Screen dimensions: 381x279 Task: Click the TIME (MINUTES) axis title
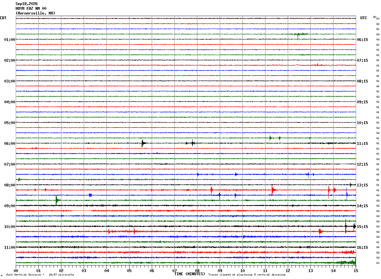coord(190,274)
